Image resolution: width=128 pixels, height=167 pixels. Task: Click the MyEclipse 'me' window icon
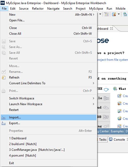coord(3,3)
